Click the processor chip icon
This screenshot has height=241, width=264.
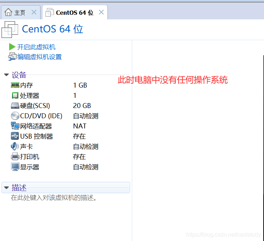click(x=15, y=95)
